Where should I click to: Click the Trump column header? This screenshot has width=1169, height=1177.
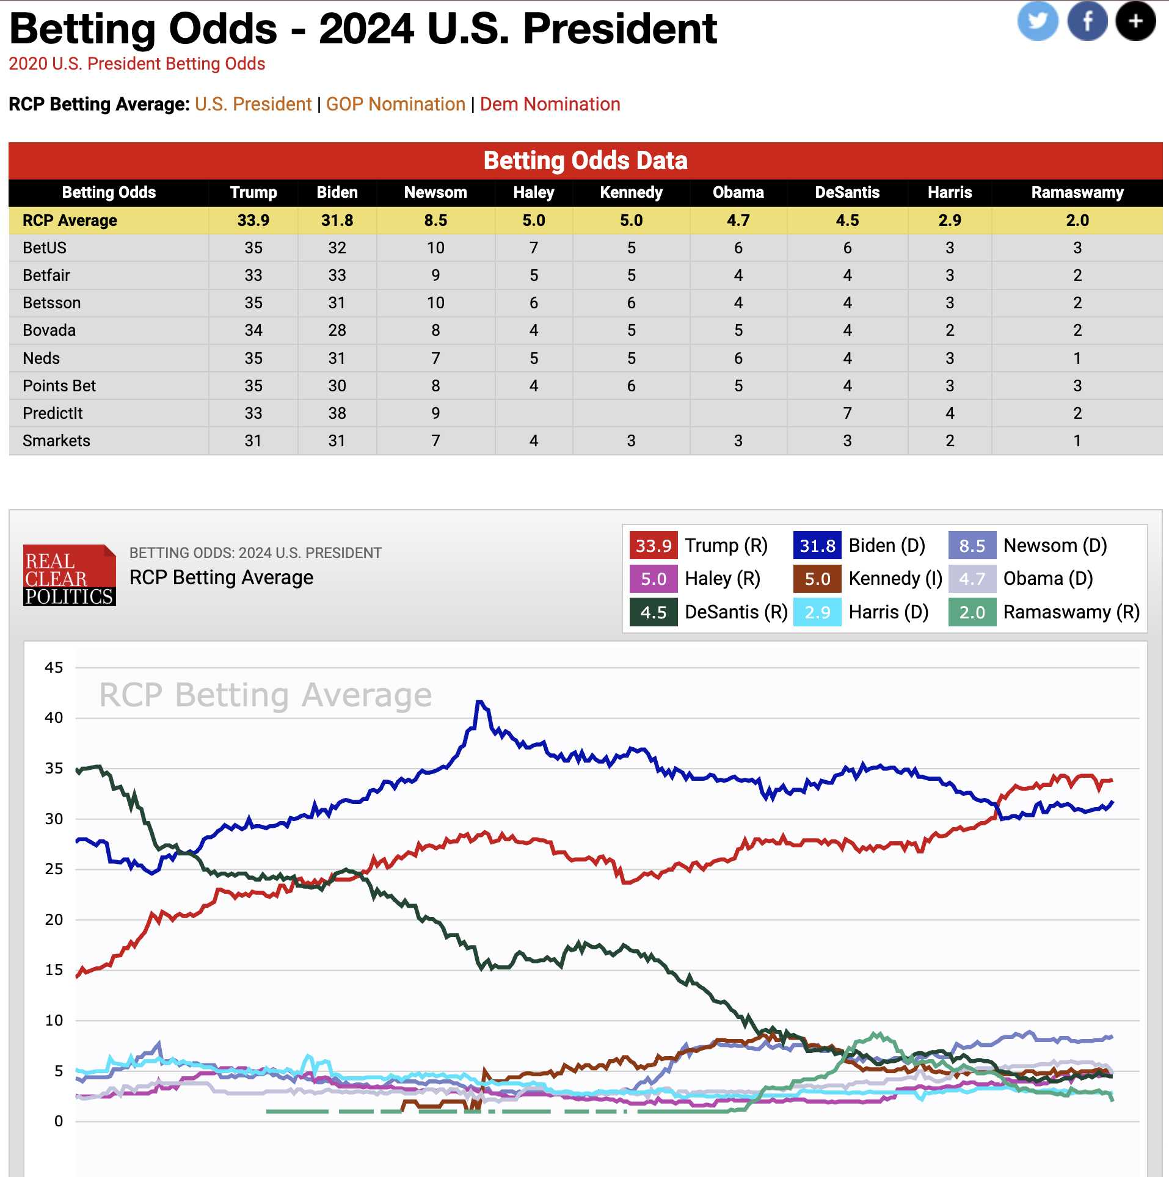point(253,192)
